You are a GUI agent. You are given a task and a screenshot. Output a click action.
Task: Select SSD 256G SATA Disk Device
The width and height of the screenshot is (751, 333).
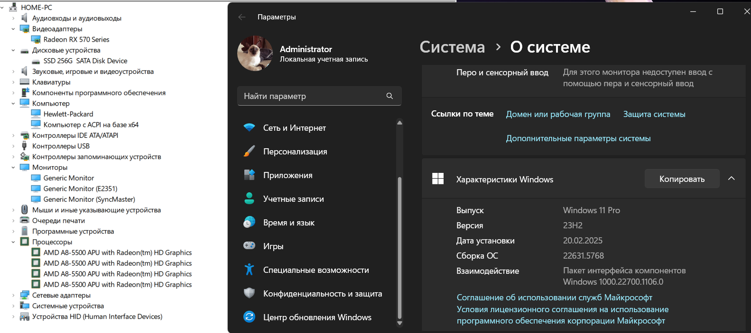coord(85,61)
